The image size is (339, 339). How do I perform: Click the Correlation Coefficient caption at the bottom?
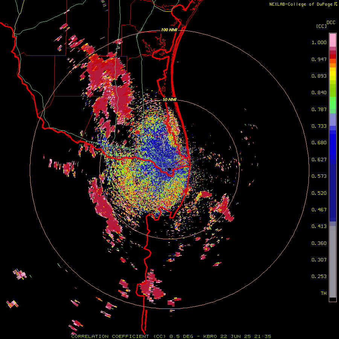171,336
